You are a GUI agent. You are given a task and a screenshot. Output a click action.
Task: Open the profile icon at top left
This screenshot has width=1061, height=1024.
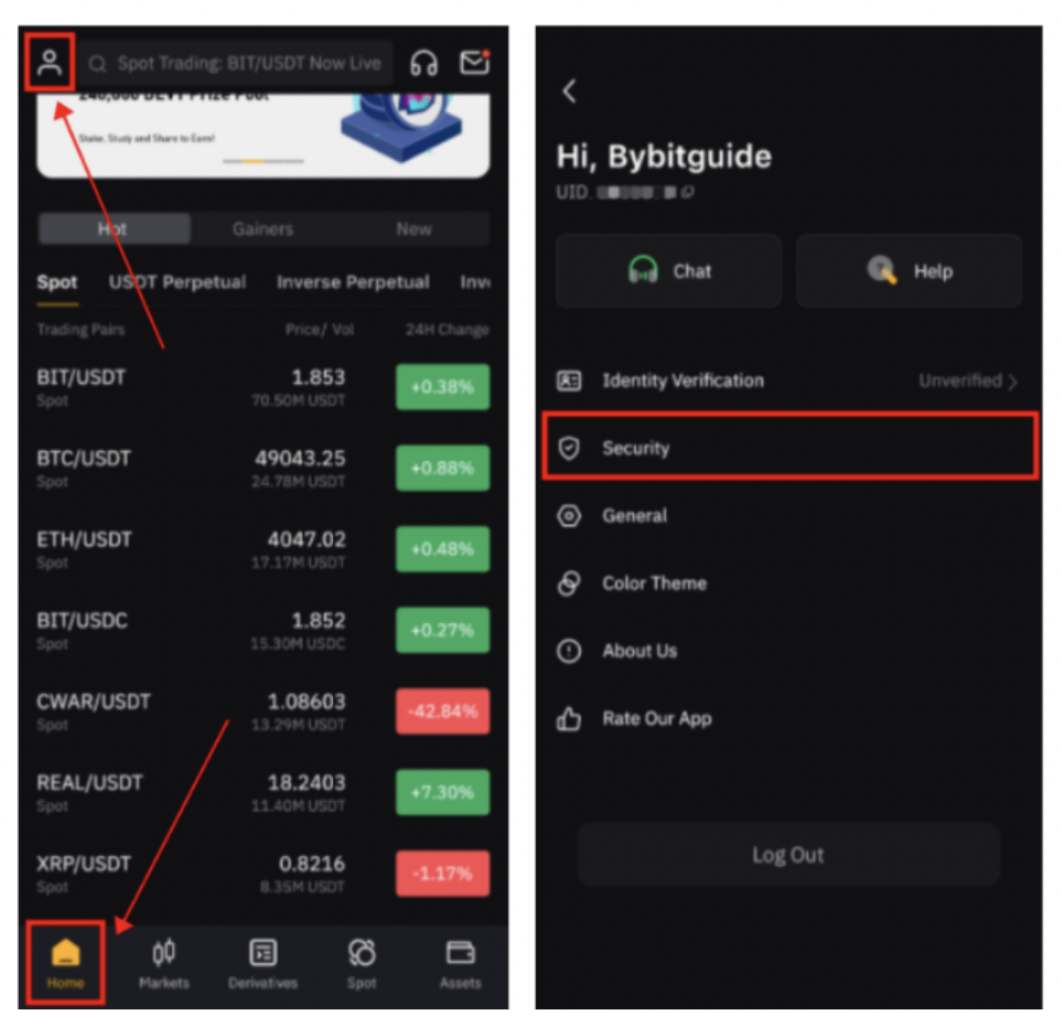(x=49, y=63)
